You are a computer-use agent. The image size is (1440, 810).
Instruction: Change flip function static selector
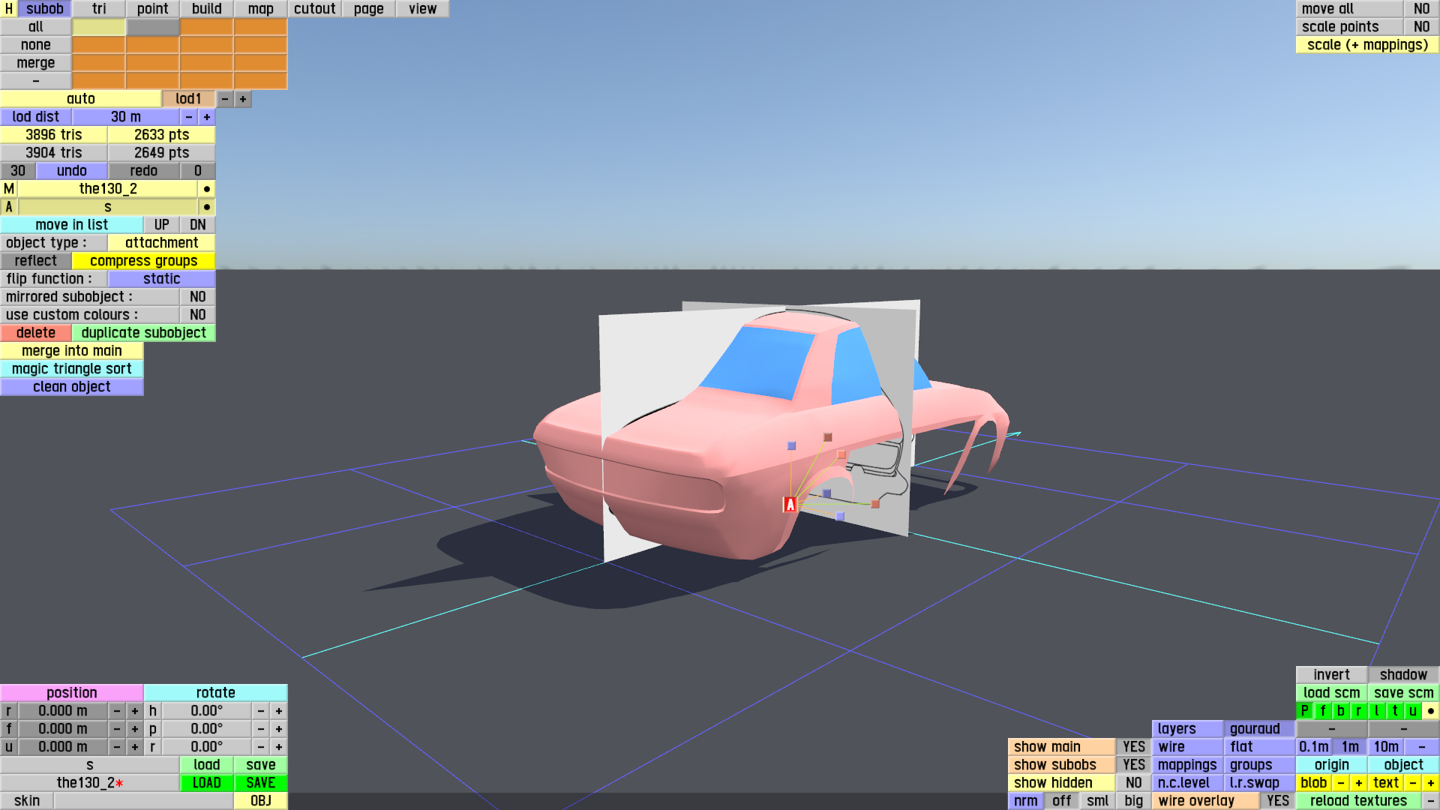click(x=161, y=279)
